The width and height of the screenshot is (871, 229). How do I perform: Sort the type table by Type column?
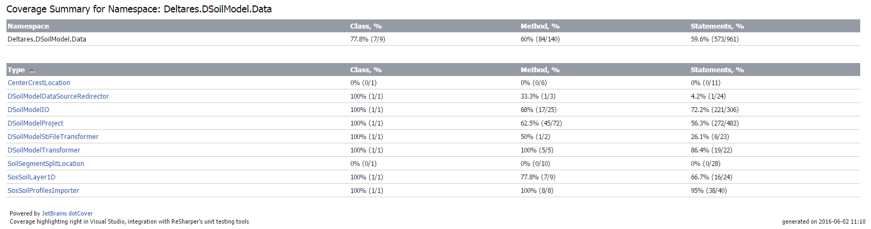tap(16, 70)
